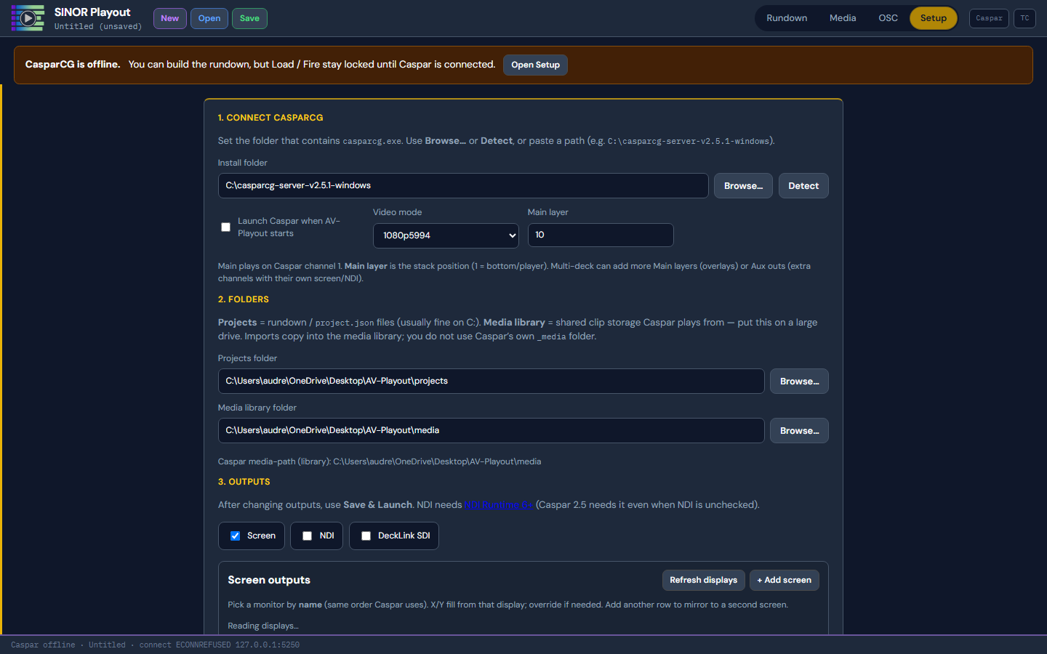Screen dimensions: 1047x654
Task: Open the NDI Runtime link
Action: [499, 505]
